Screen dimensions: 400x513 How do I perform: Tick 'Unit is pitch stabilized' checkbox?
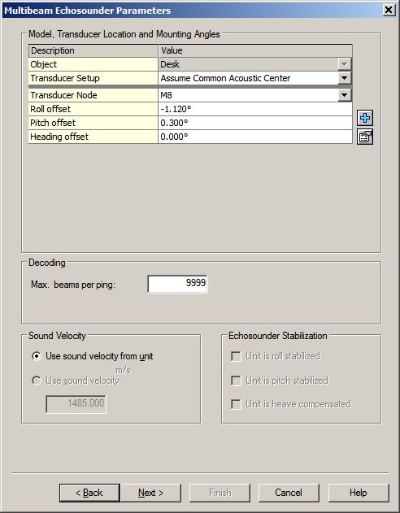pos(236,380)
